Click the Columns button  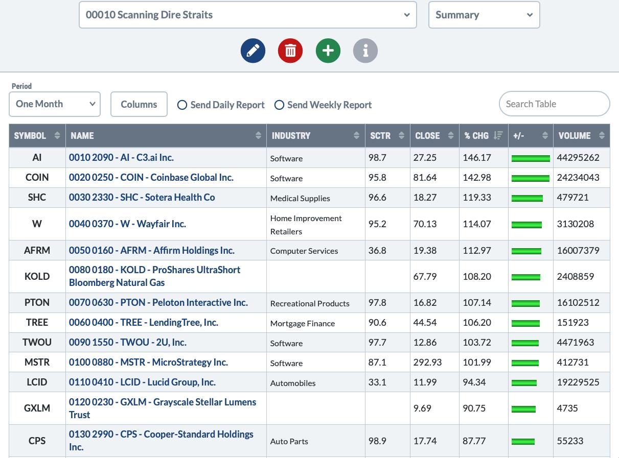[139, 104]
